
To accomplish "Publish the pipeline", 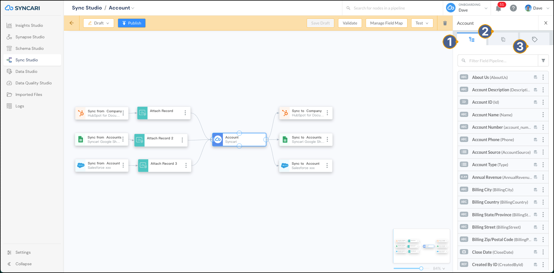I will click(x=132, y=23).
